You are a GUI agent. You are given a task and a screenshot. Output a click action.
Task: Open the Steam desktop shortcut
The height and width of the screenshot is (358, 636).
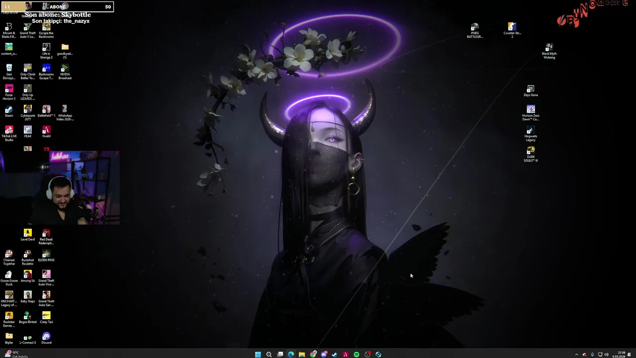[9, 111]
